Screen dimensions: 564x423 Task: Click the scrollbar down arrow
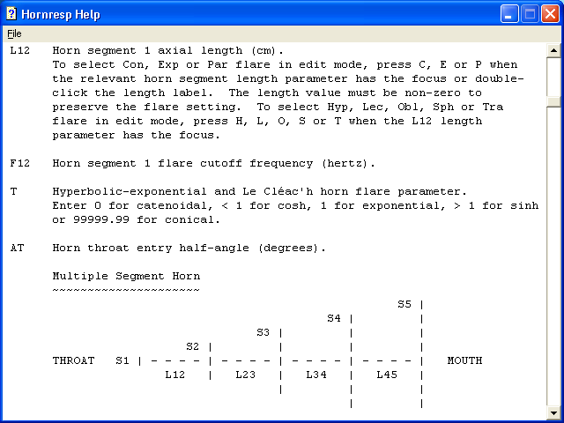(553, 413)
